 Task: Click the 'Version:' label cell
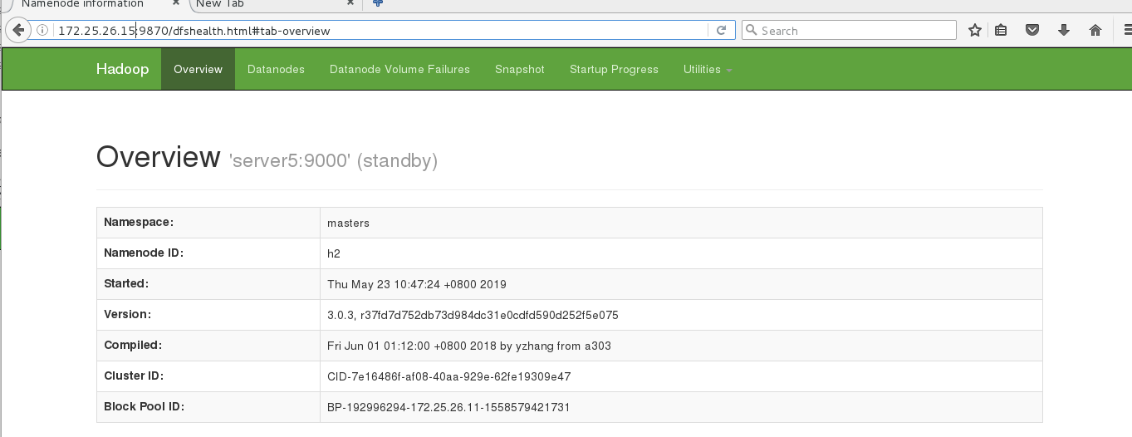pos(208,315)
